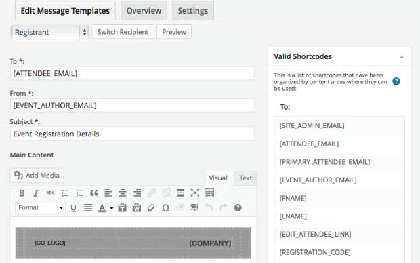Click the redo icon

(x=223, y=208)
